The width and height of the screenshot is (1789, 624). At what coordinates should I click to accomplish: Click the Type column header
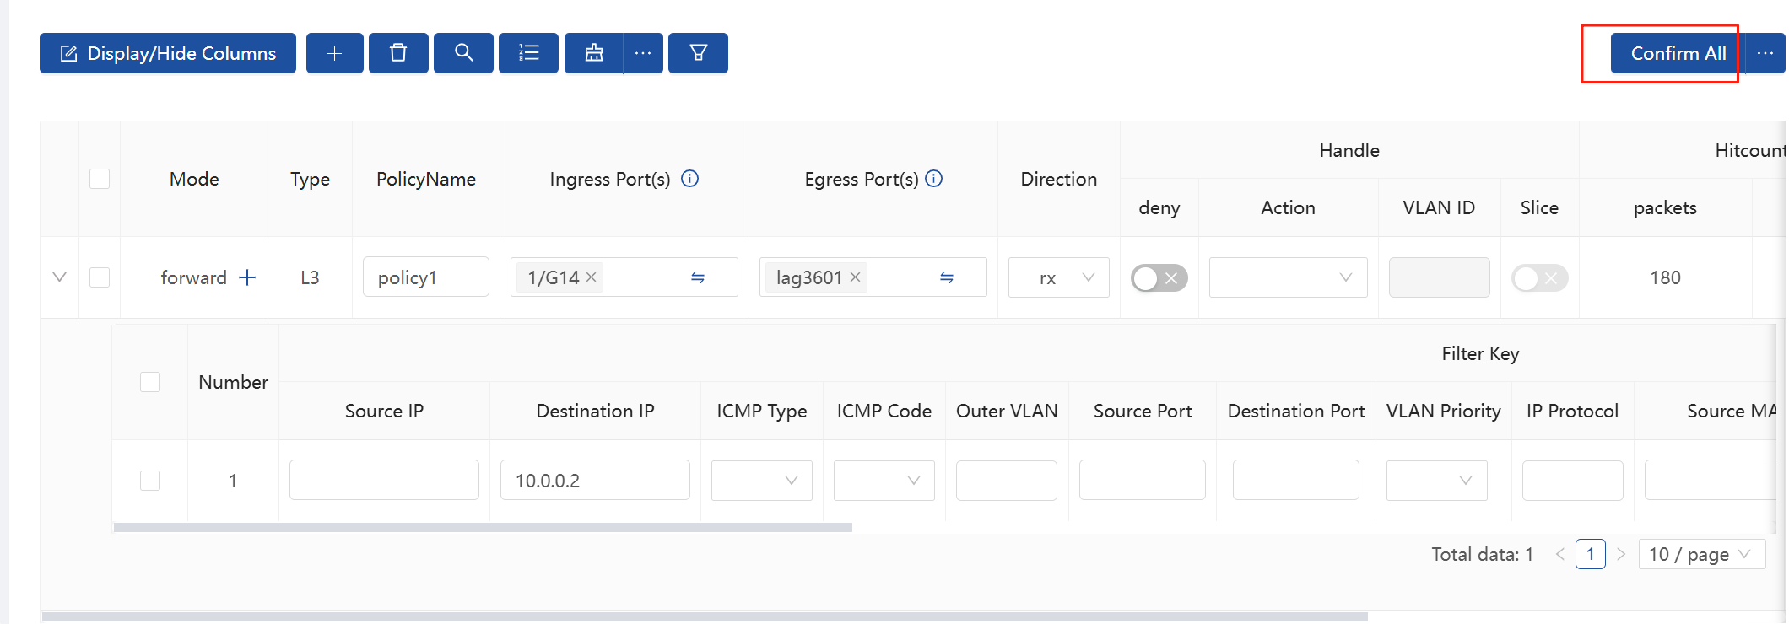click(x=310, y=179)
